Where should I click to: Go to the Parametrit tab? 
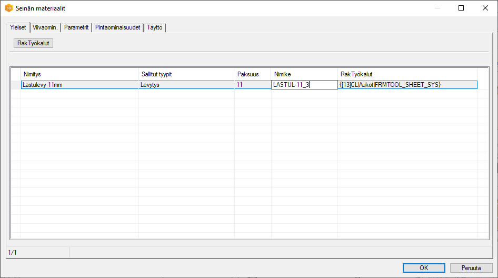(76, 27)
